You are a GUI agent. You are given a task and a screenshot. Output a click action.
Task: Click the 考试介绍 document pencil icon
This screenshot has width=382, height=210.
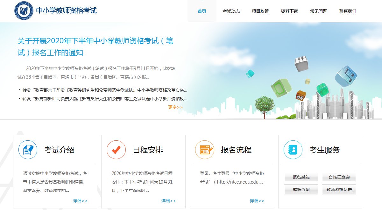point(28,150)
